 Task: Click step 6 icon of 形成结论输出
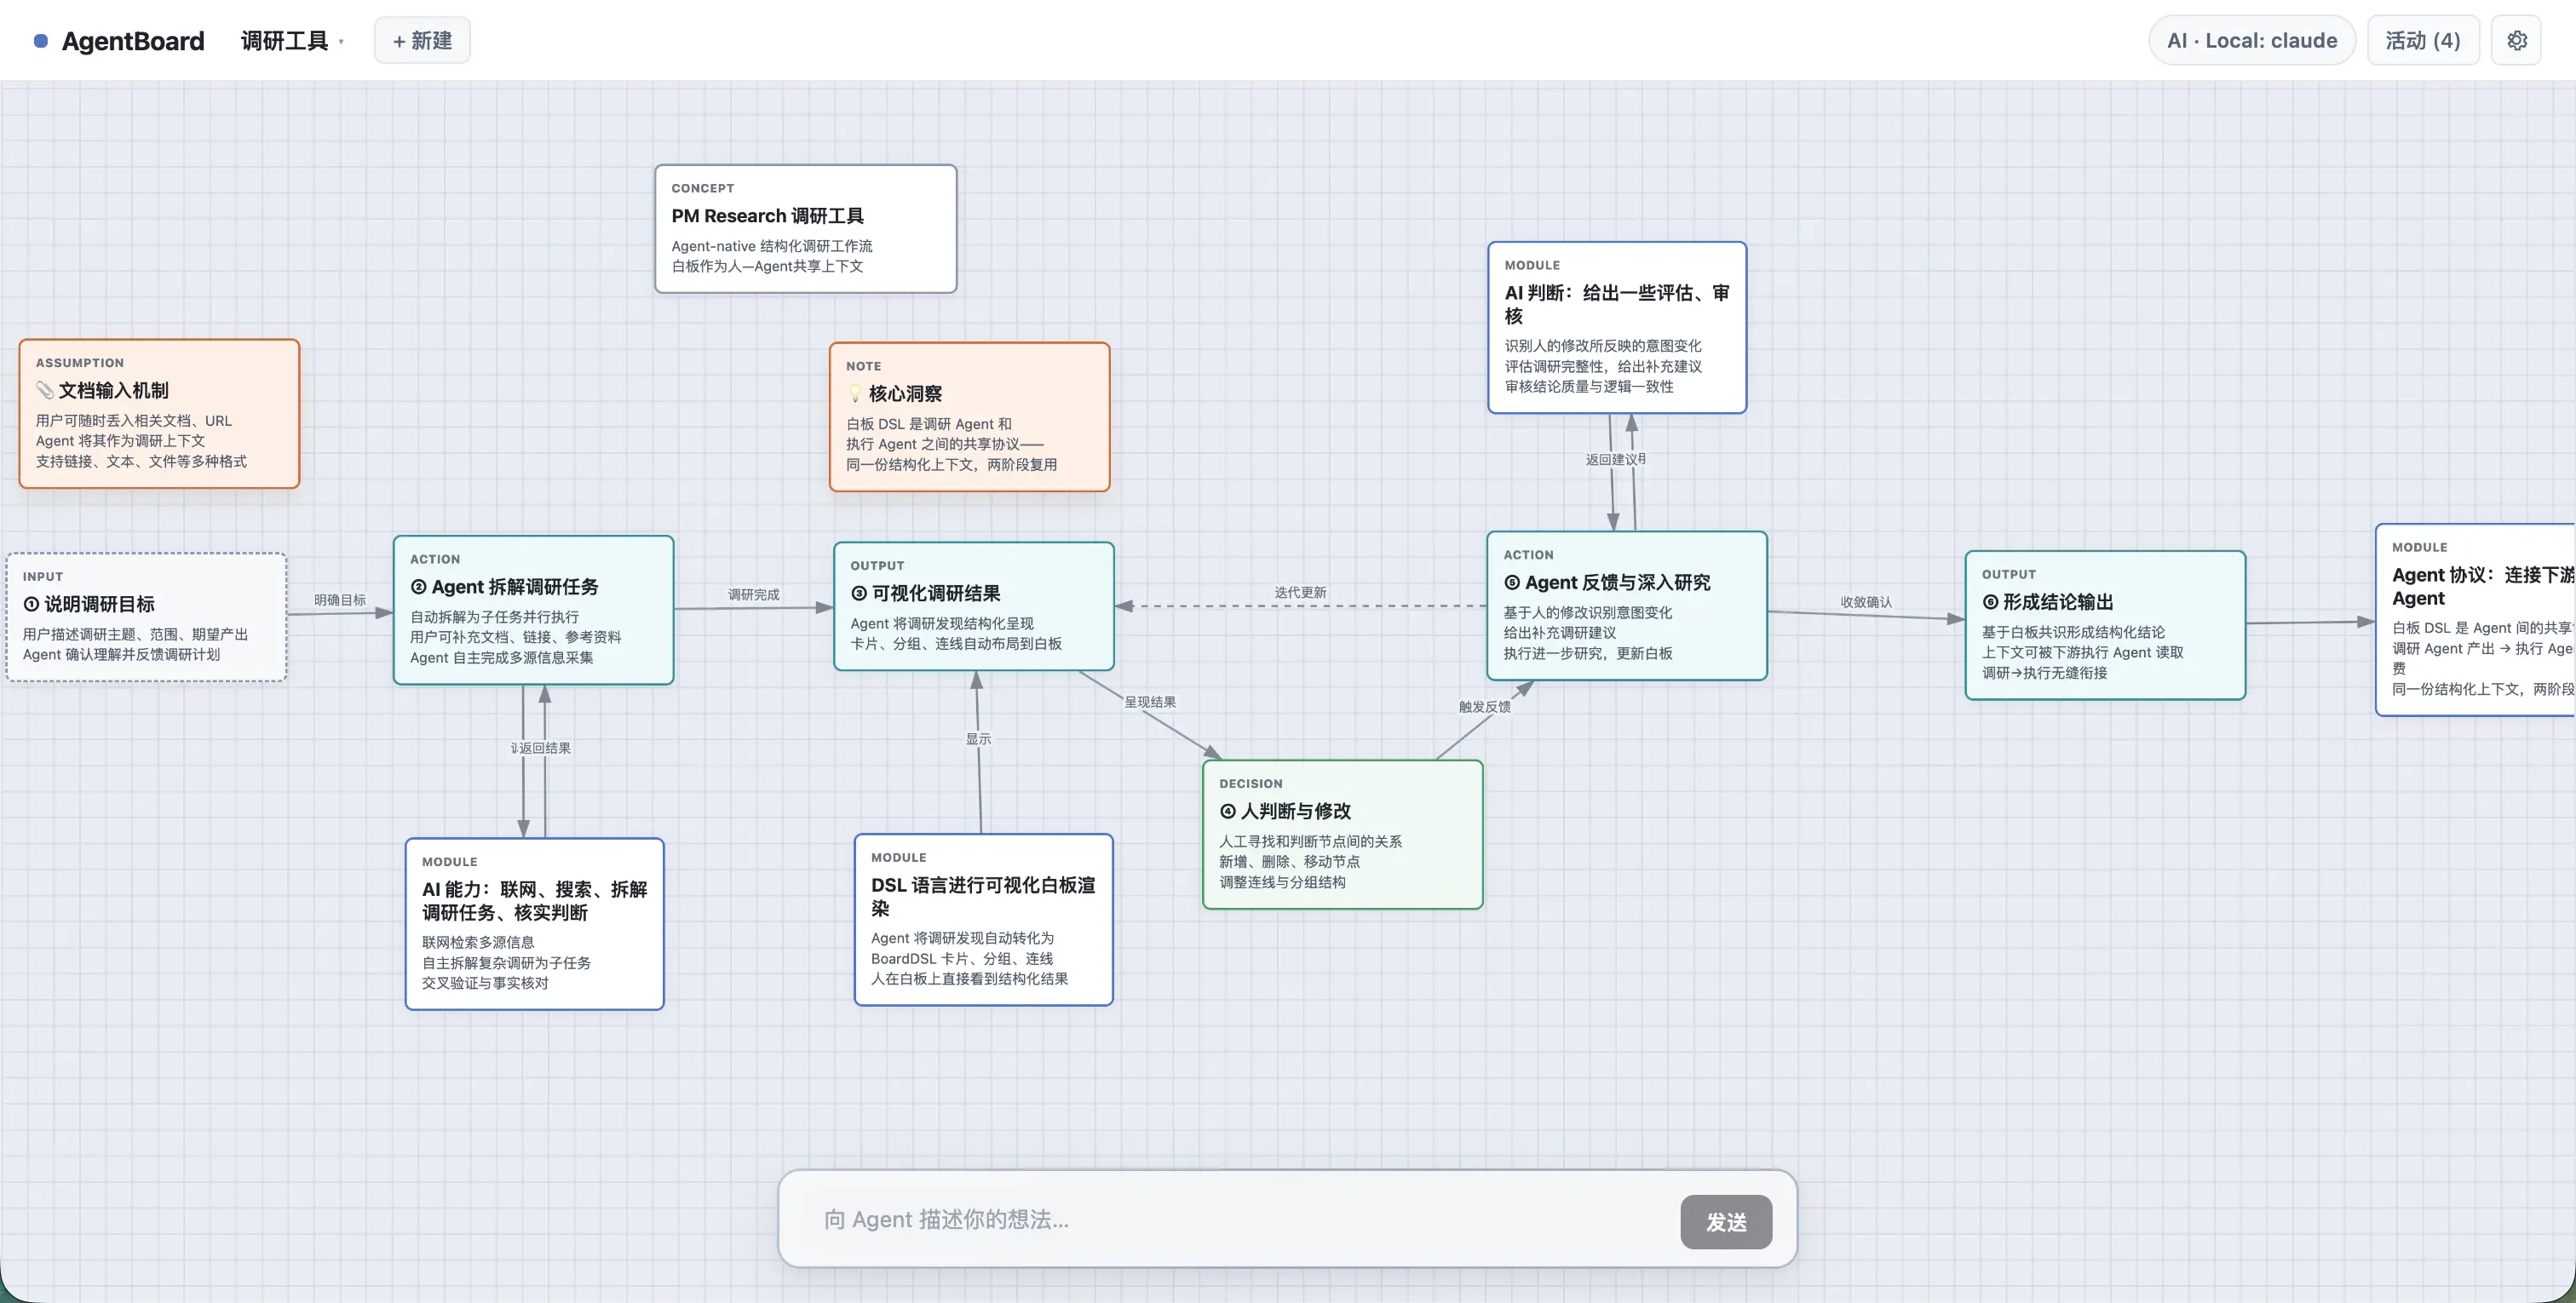click(1990, 602)
